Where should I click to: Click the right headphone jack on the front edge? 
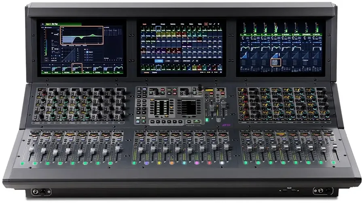tap(321, 191)
